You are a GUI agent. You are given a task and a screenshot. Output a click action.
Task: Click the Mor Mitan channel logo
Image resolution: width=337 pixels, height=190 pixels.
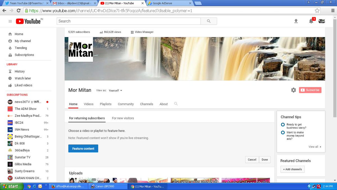(81, 50)
